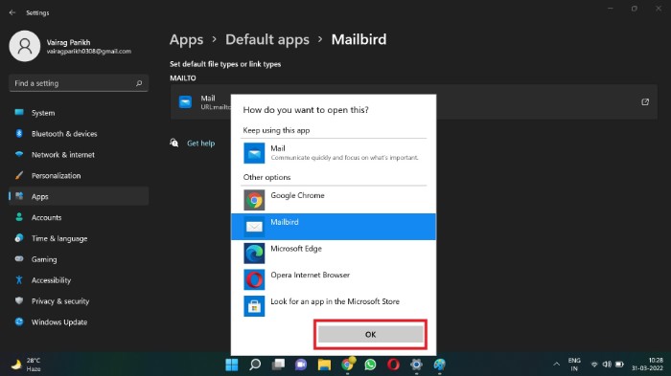This screenshot has height=376, width=671.
Task: Click the volume speaker icon in the tray
Action: click(x=607, y=365)
